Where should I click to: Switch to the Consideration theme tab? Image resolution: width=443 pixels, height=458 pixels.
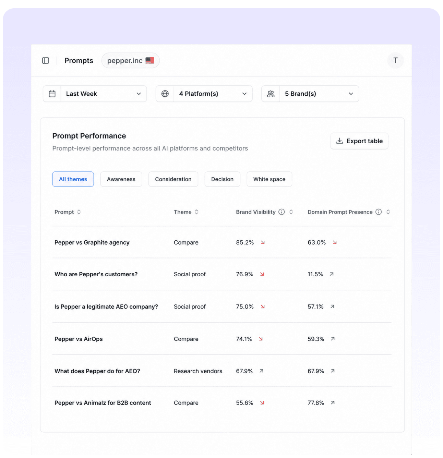pos(173,179)
